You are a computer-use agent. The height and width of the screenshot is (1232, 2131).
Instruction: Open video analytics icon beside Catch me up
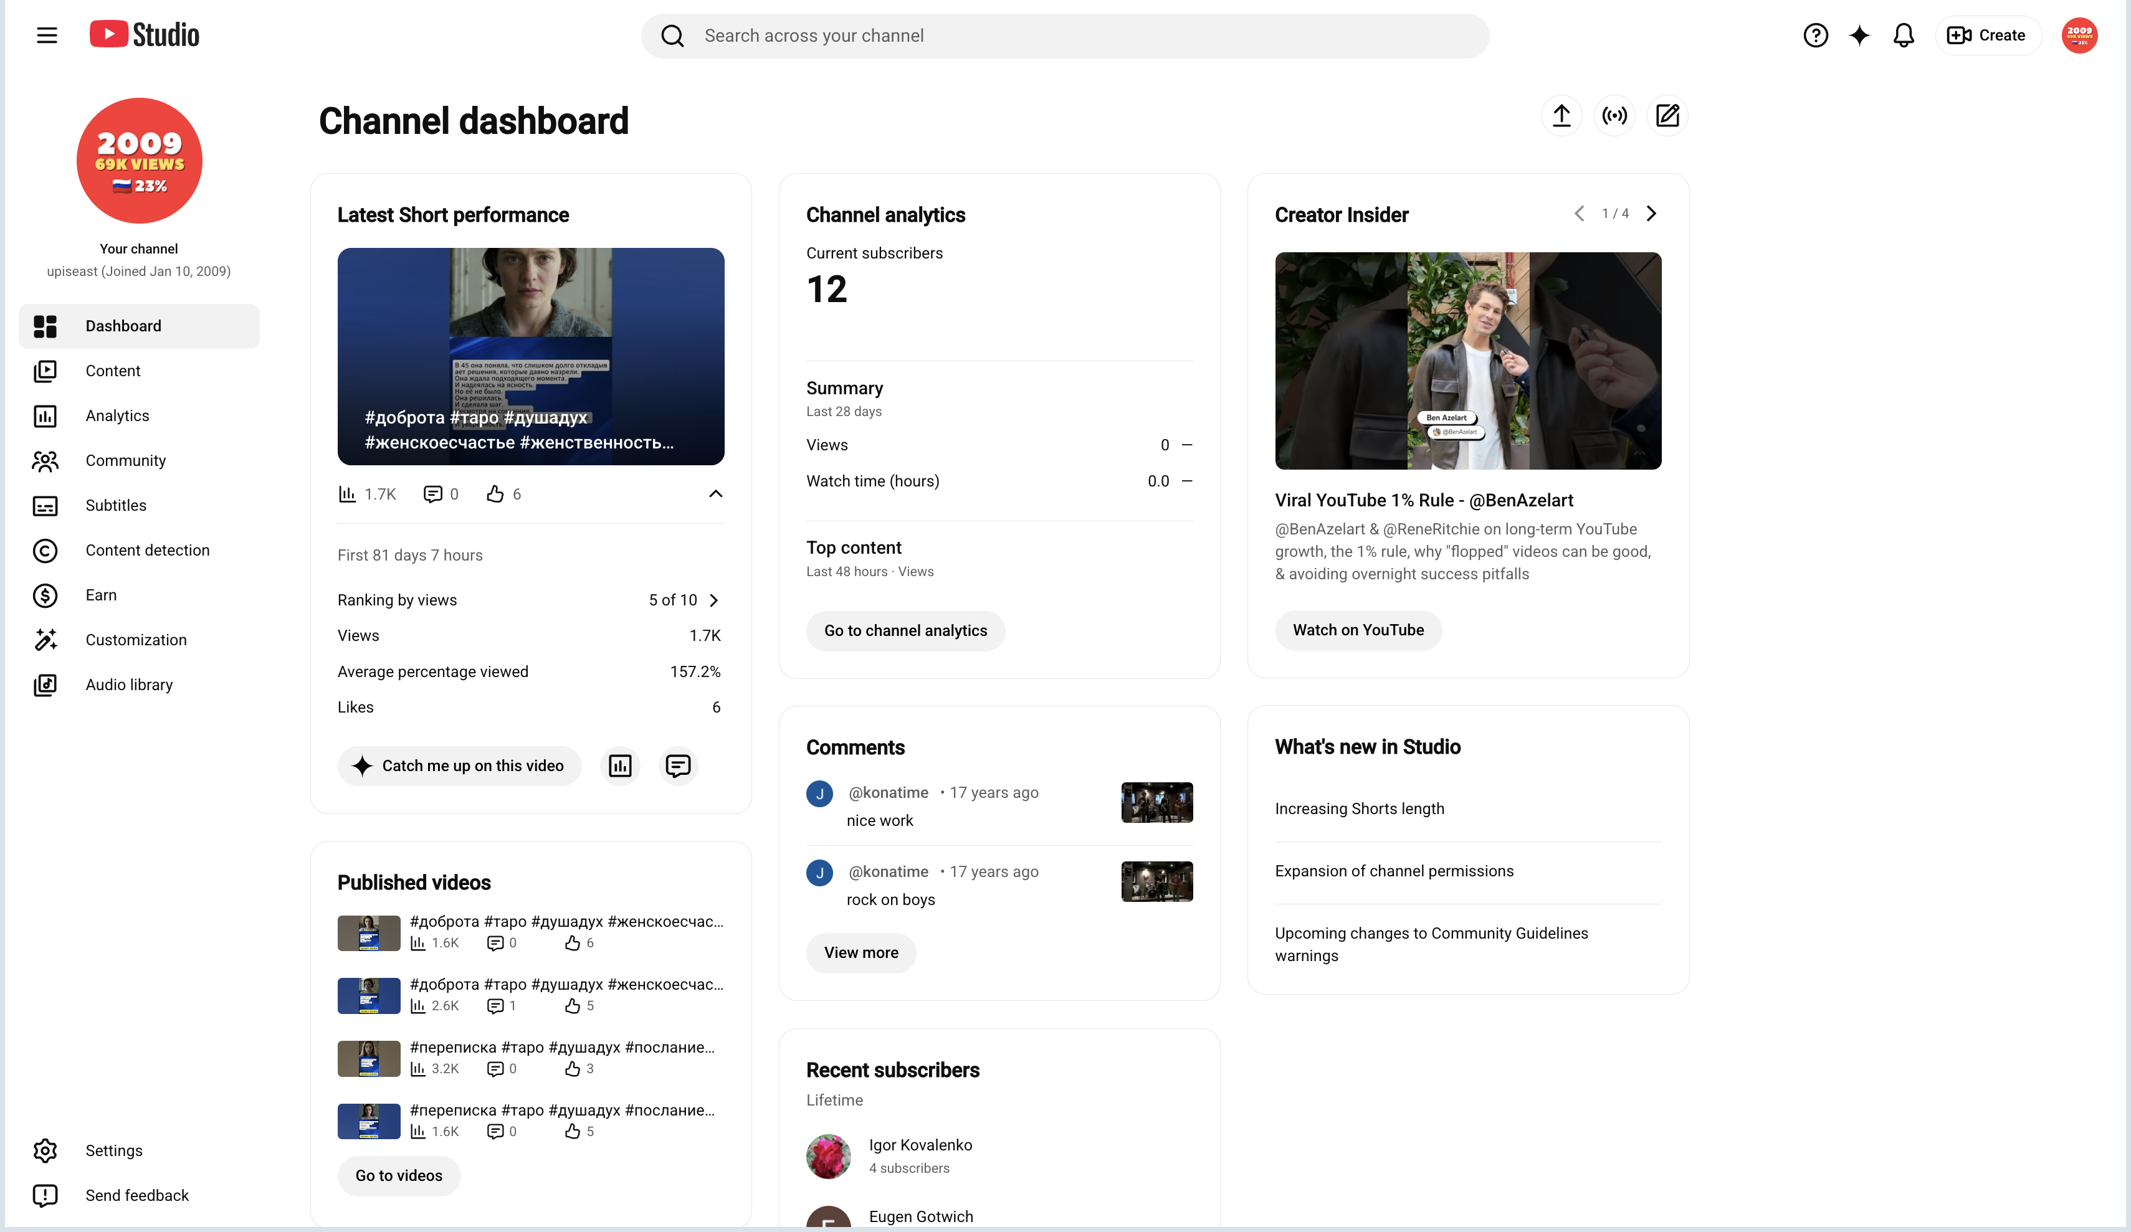620,766
